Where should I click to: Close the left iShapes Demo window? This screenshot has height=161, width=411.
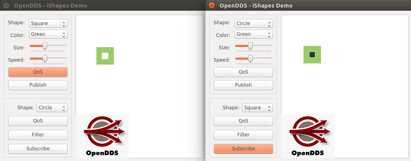[x=6, y=6]
